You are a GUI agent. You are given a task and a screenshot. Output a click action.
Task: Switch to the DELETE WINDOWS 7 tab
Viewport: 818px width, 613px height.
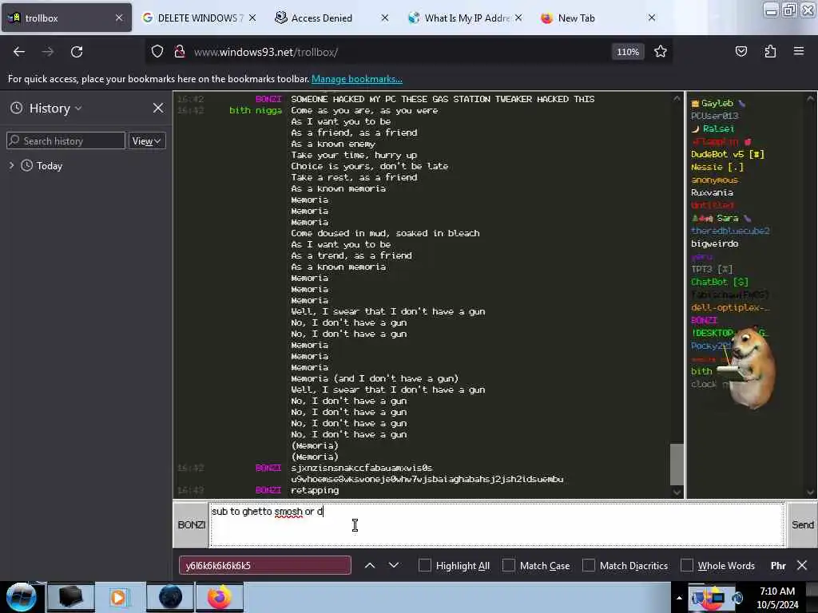coord(199,18)
